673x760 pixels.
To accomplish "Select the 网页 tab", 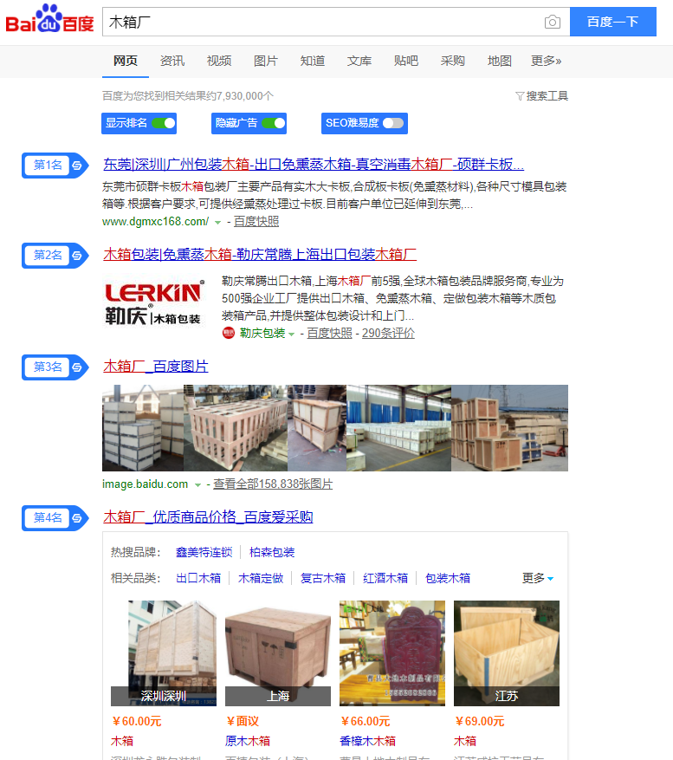I will point(126,61).
